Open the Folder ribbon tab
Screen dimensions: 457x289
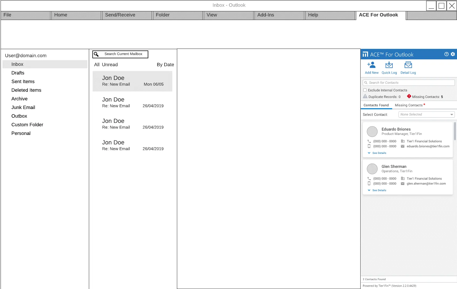point(178,15)
